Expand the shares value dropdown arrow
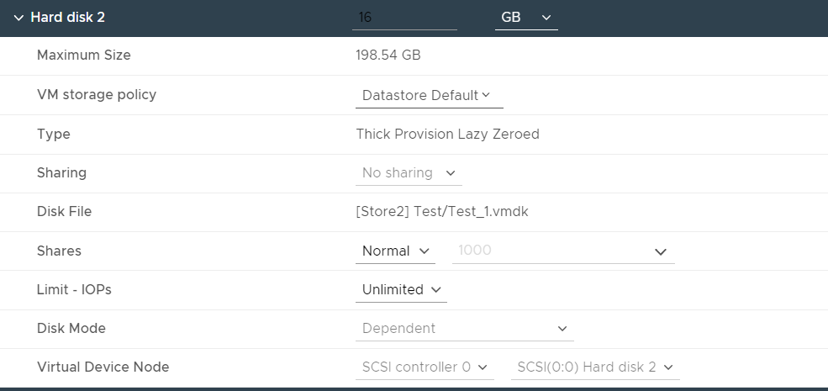Image resolution: width=828 pixels, height=391 pixels. [x=661, y=252]
